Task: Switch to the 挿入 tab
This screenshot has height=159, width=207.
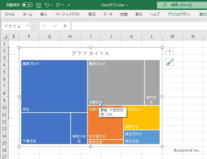Action: [44, 14]
